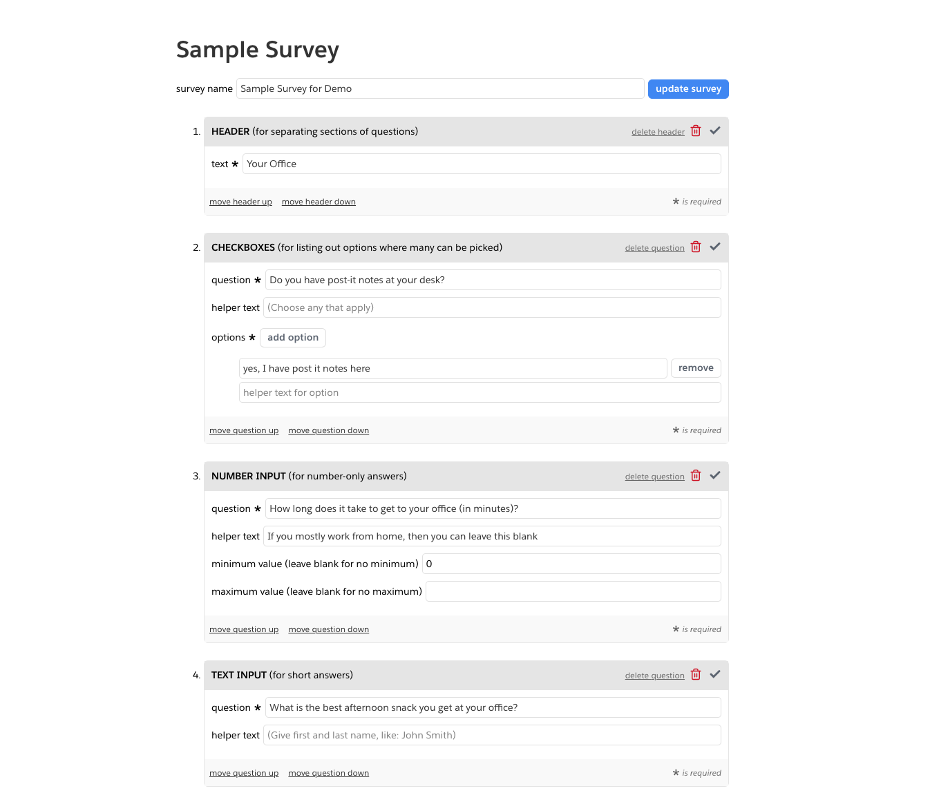Click move question up under TEXT INPUT
Screen dimensions: 930x802
(244, 772)
